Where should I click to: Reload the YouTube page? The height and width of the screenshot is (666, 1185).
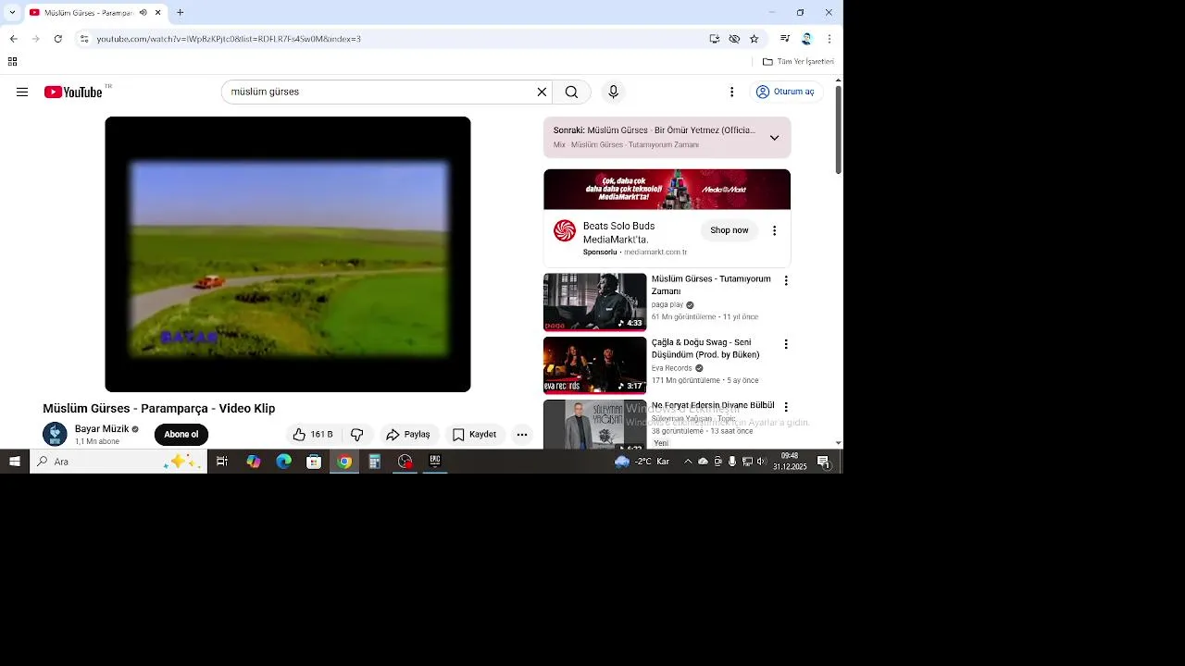pyautogui.click(x=58, y=39)
